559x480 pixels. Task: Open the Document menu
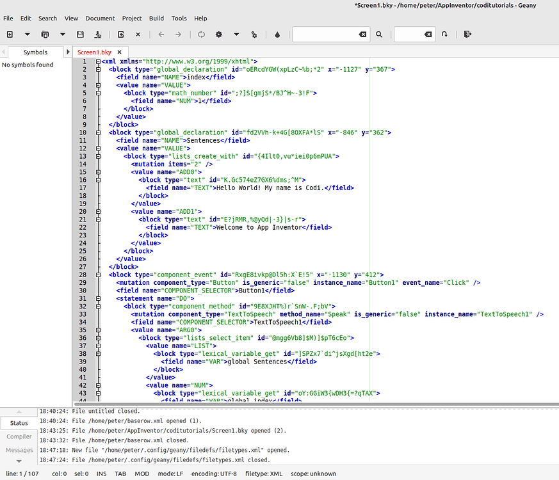(100, 18)
